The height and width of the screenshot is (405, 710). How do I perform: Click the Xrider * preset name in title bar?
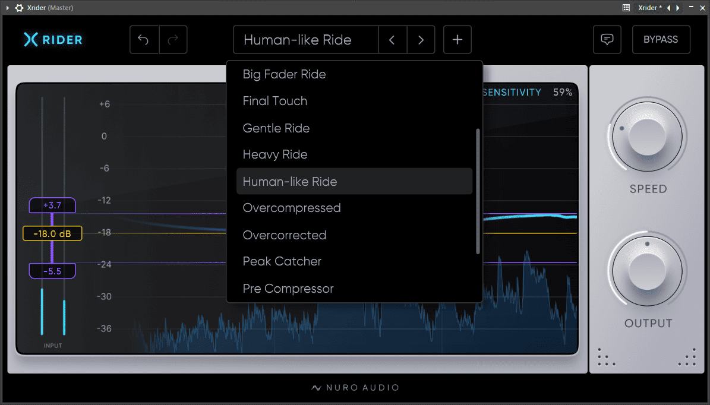coord(650,8)
